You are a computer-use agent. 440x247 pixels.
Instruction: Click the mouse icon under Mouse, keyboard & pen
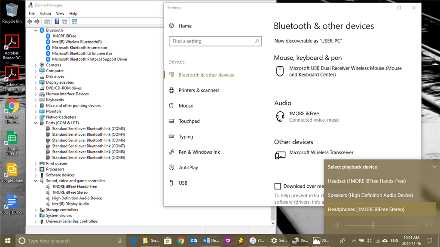(x=280, y=71)
